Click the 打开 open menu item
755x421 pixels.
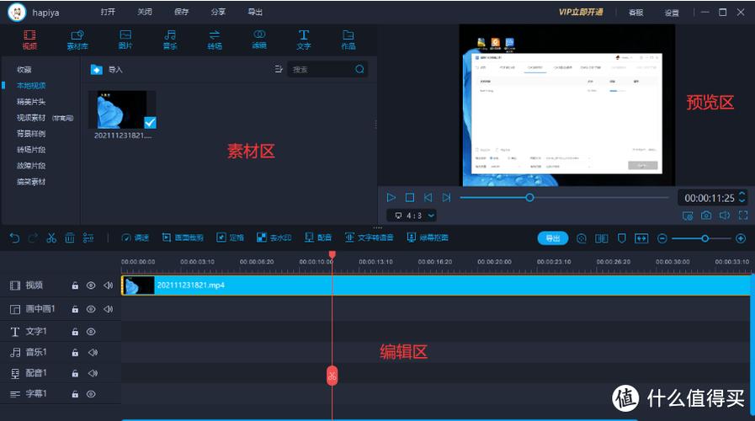point(108,12)
